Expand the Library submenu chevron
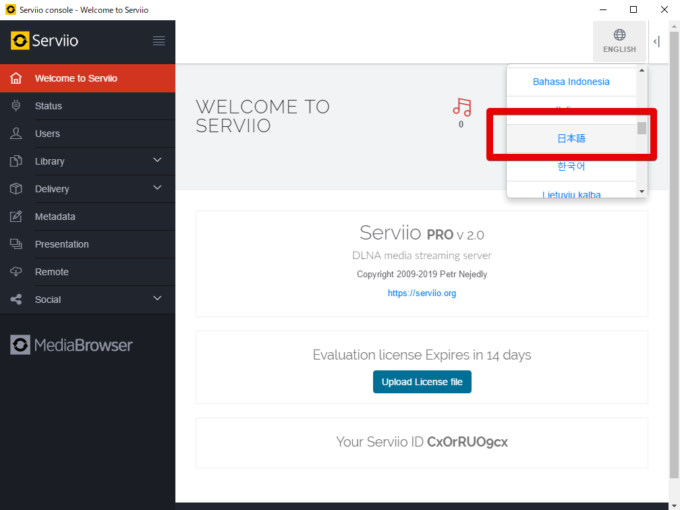The height and width of the screenshot is (510, 680). [x=157, y=161]
